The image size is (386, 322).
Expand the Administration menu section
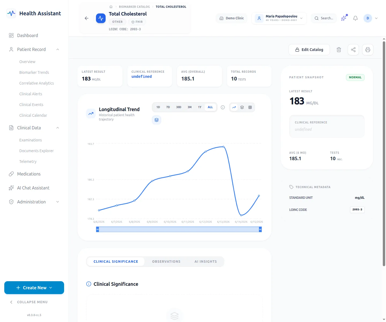point(34,202)
